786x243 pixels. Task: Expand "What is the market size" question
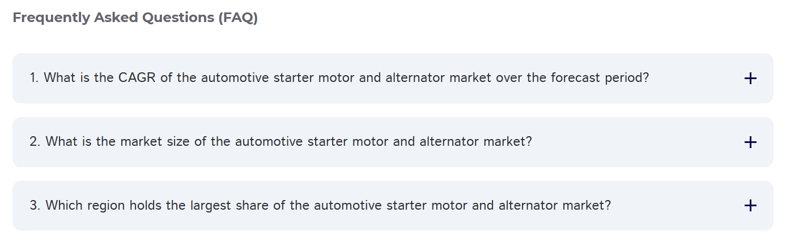[x=281, y=141]
